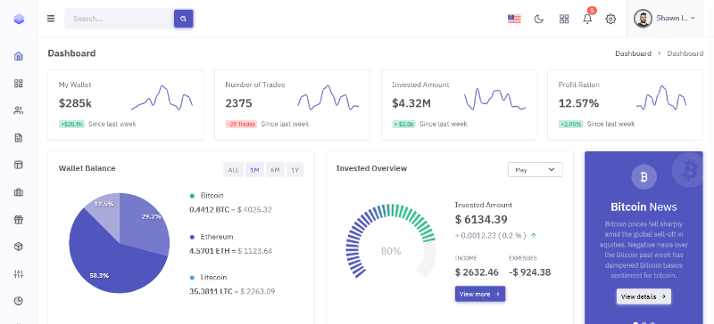This screenshot has width=714, height=324.
Task: Expand the Shawn L. user menu chevron
Action: pos(693,18)
